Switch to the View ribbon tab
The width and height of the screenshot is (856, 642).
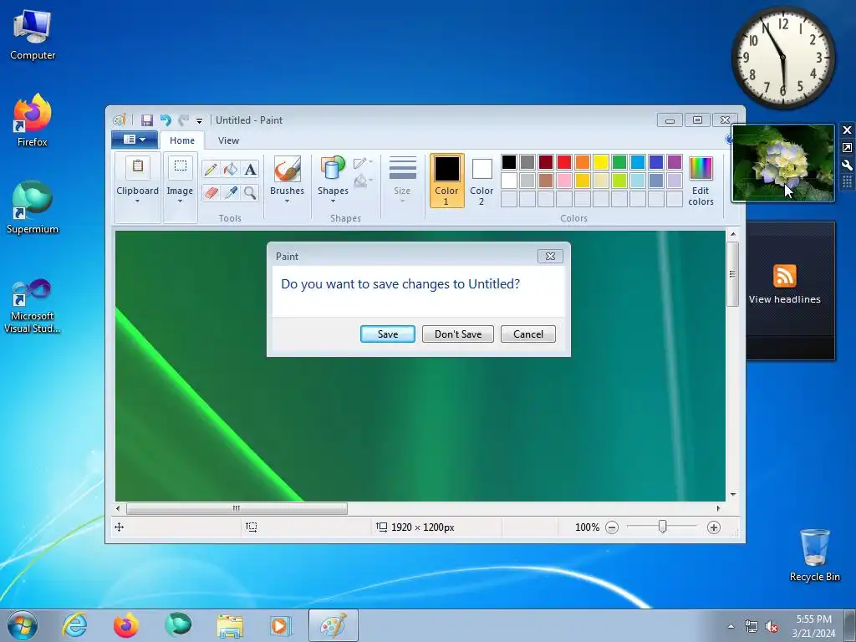tap(228, 140)
